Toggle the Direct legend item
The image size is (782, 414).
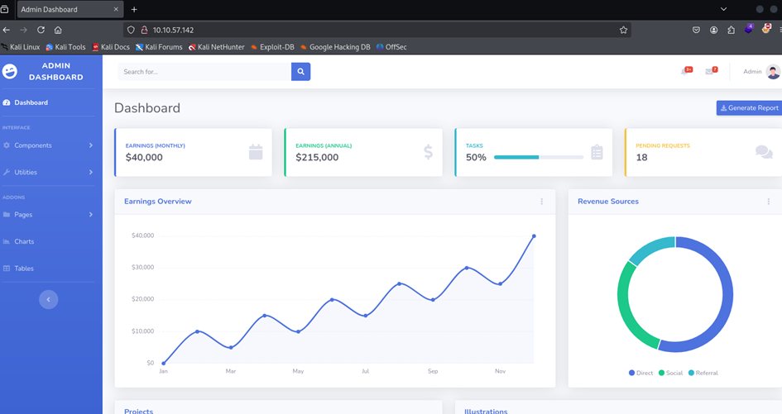640,373
